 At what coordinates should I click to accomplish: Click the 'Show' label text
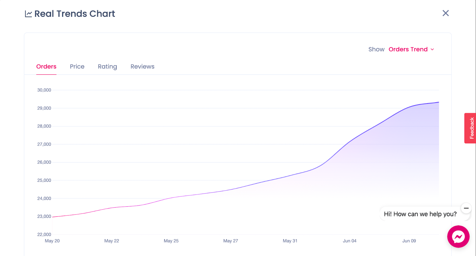[x=376, y=49]
